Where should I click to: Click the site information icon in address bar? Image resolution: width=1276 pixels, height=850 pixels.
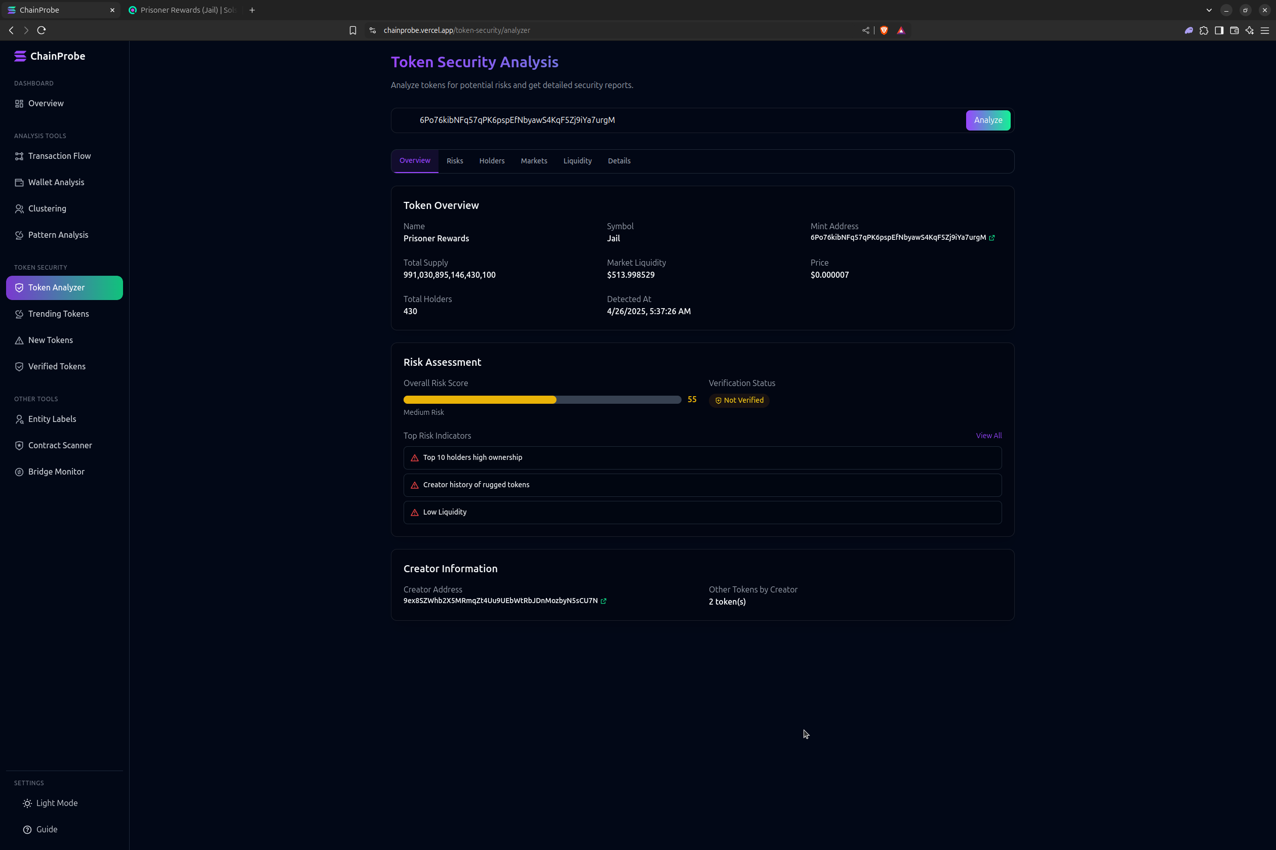(372, 30)
